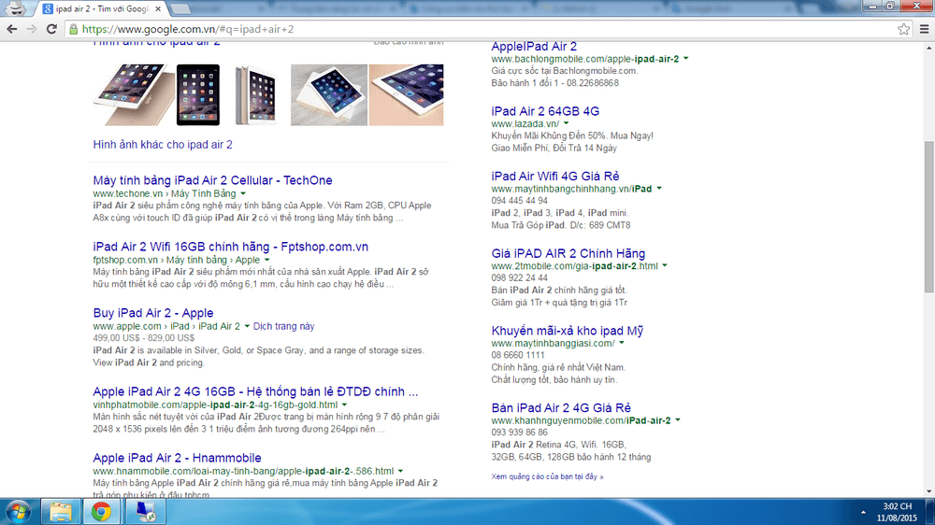Go back using the browser back arrow
Image resolution: width=935 pixels, height=525 pixels.
(12, 29)
